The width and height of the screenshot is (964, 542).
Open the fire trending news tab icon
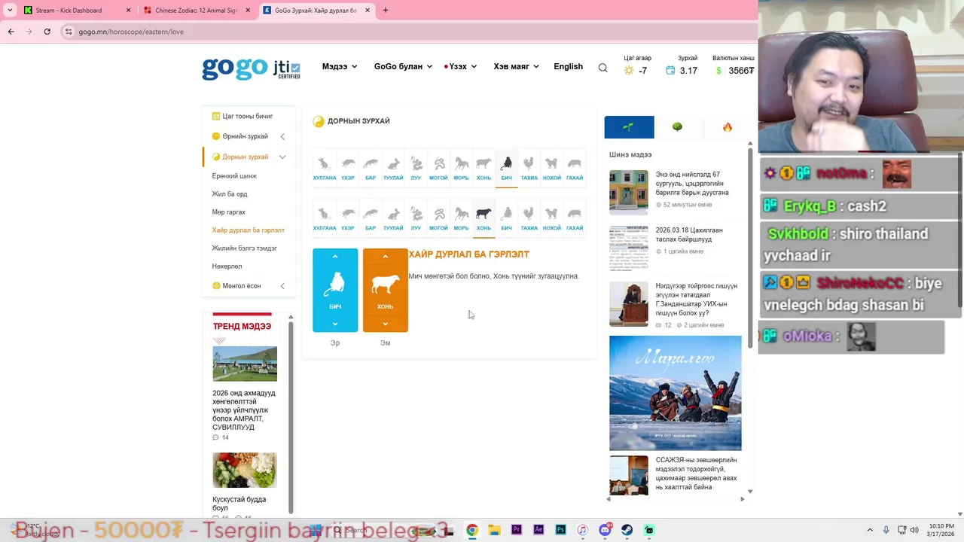[728, 127]
